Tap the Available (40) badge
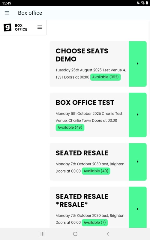The image size is (150, 240). pos(96,171)
